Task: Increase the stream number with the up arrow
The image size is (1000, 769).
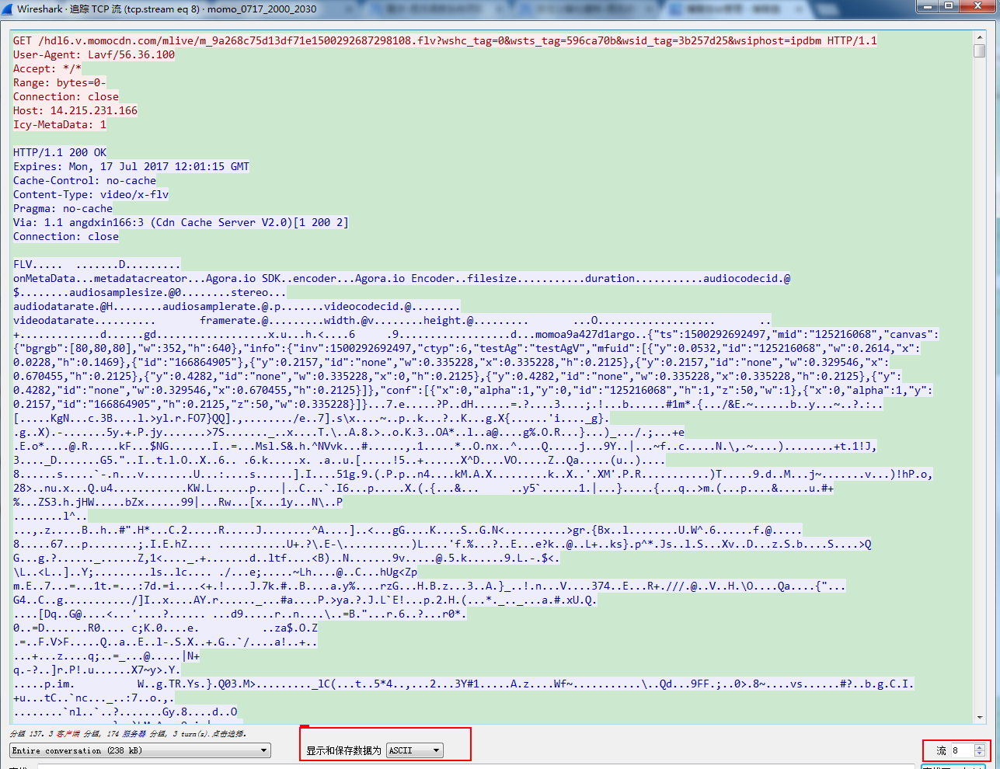Action: point(980,747)
